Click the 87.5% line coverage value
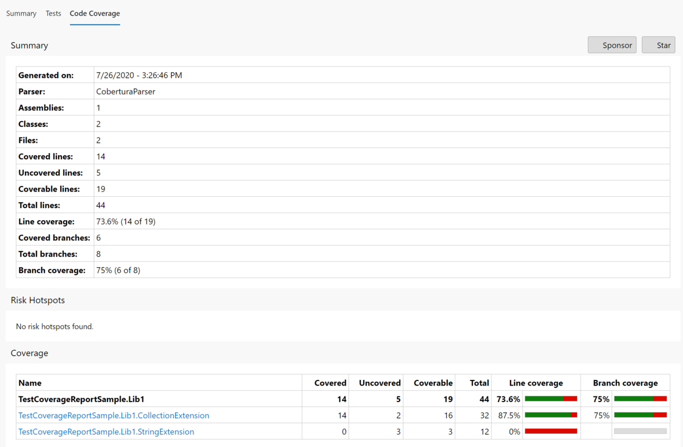This screenshot has height=447, width=683. click(508, 416)
